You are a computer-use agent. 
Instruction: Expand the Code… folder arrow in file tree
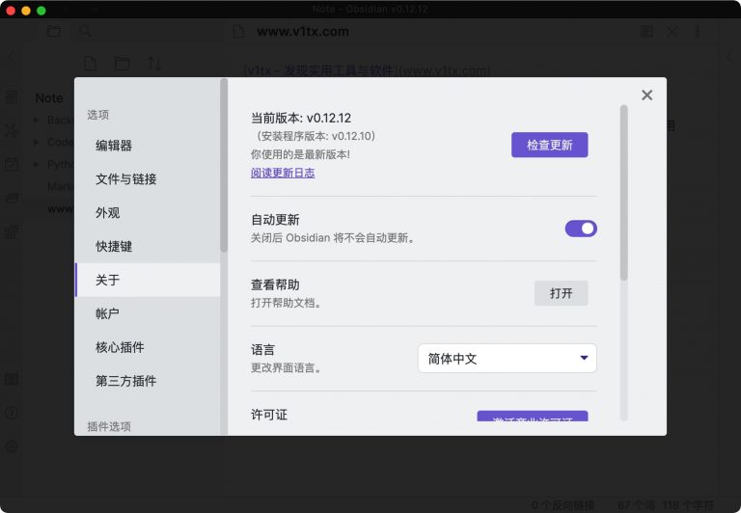click(37, 142)
